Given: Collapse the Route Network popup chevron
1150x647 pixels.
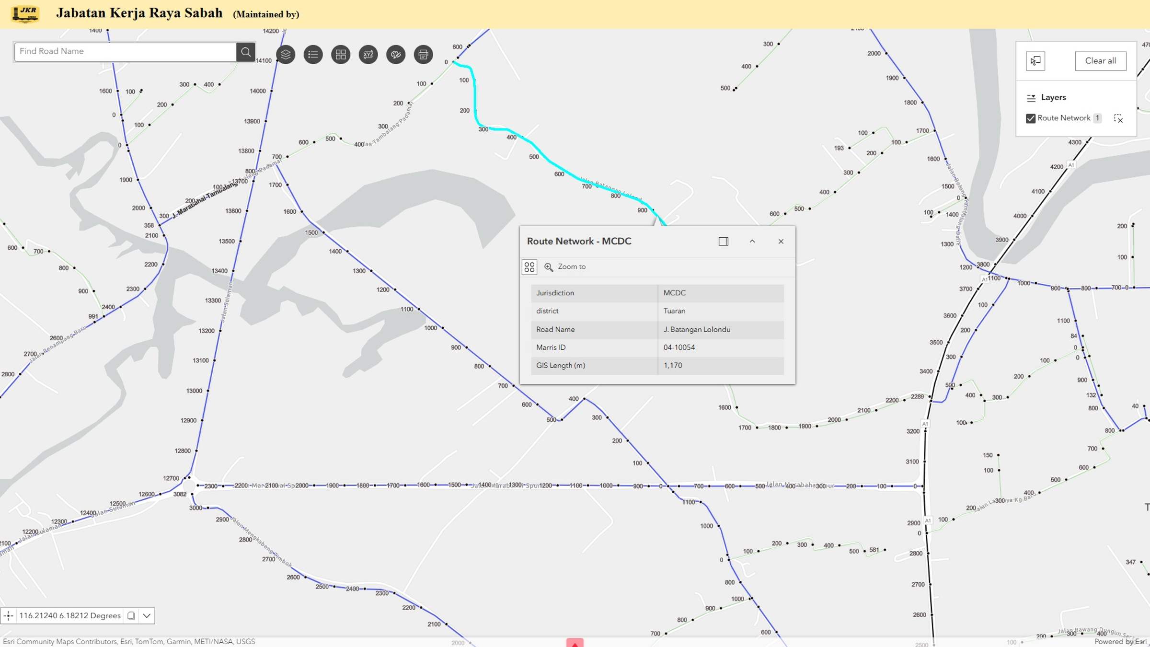Looking at the screenshot, I should (752, 242).
